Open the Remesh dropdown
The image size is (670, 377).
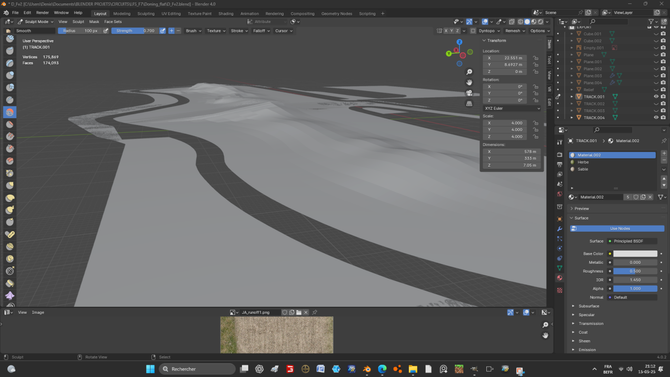pyautogui.click(x=514, y=31)
